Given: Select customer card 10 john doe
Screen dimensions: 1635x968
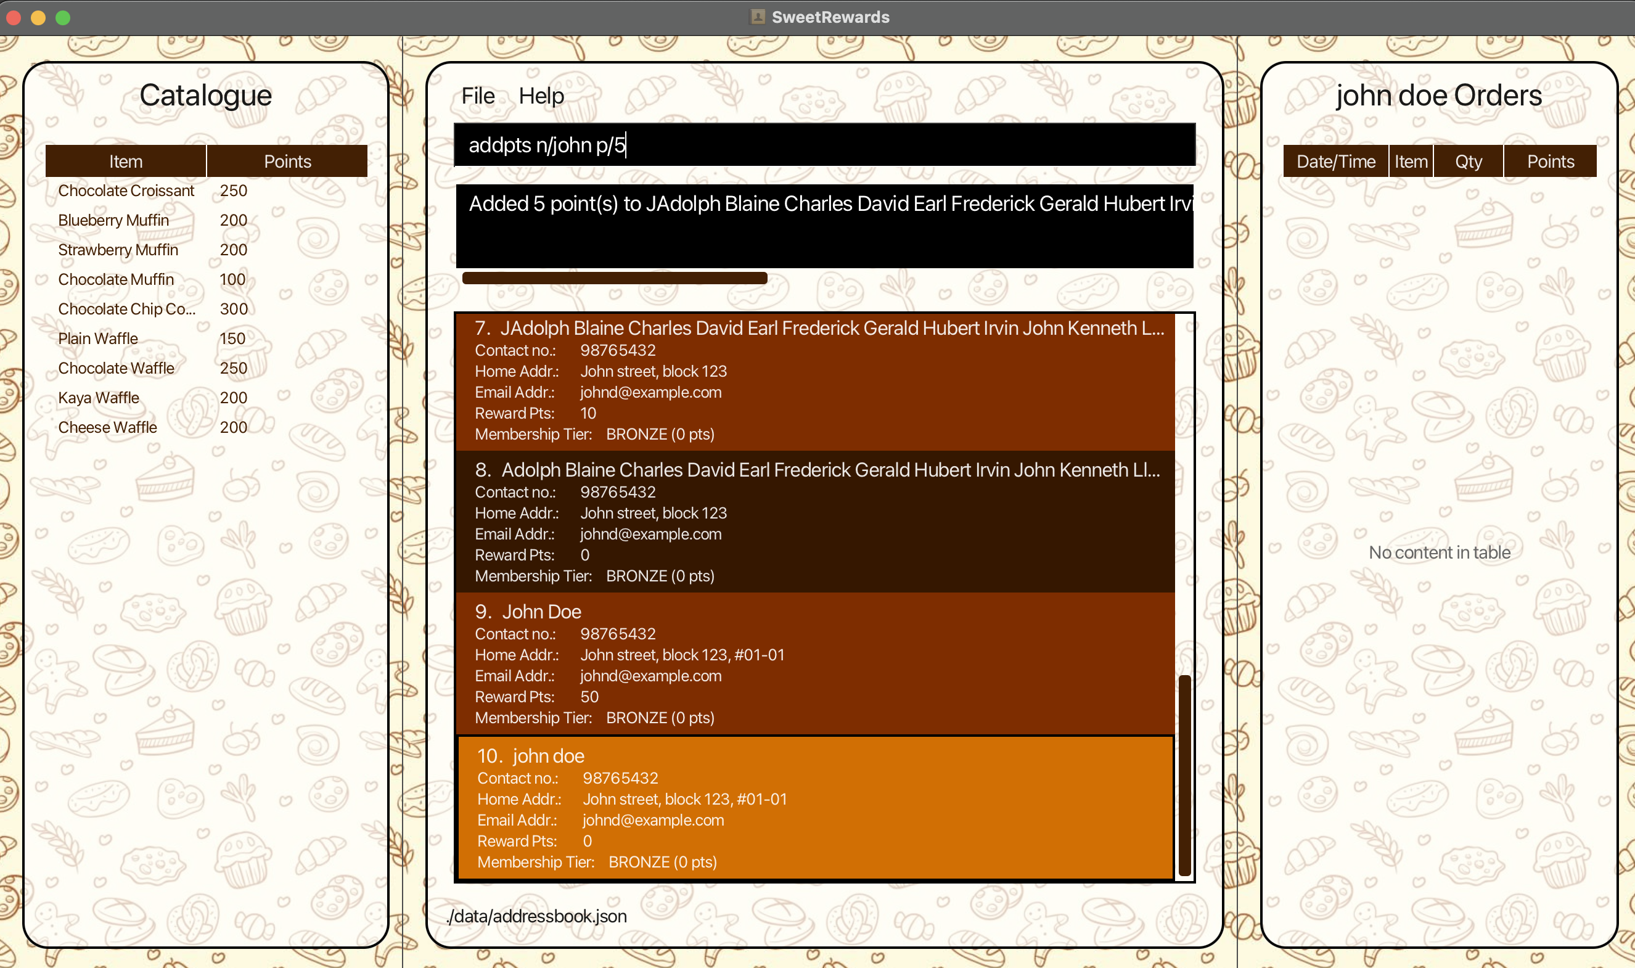Looking at the screenshot, I should [x=814, y=808].
